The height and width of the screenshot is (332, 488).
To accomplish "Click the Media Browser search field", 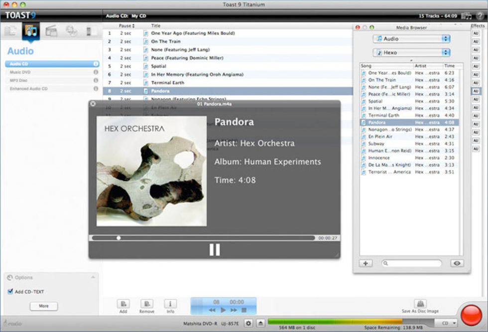I will tap(412, 263).
